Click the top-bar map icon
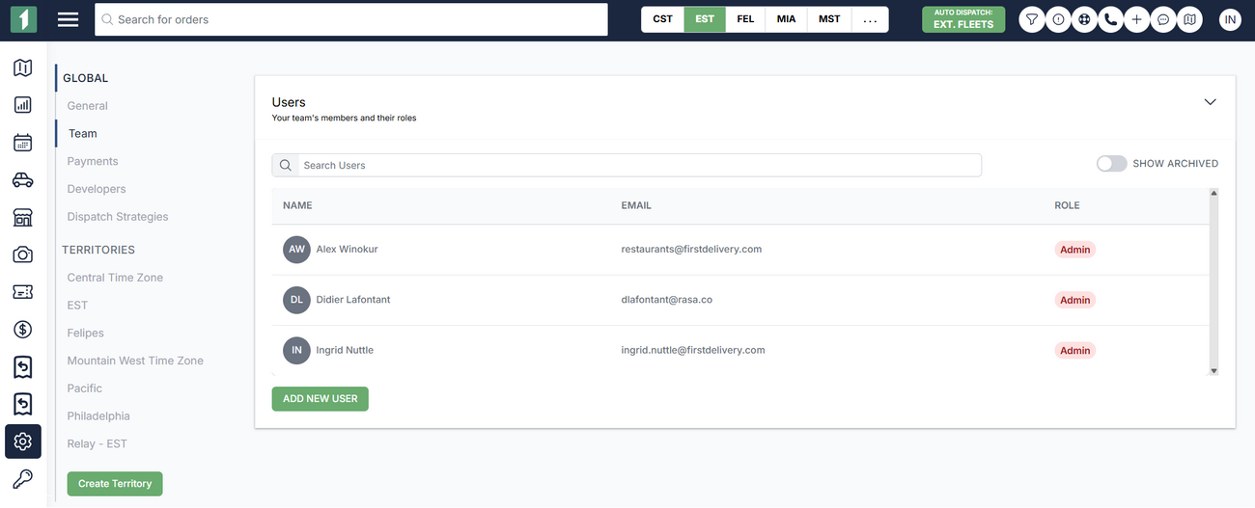This screenshot has width=1255, height=508. tap(1190, 19)
